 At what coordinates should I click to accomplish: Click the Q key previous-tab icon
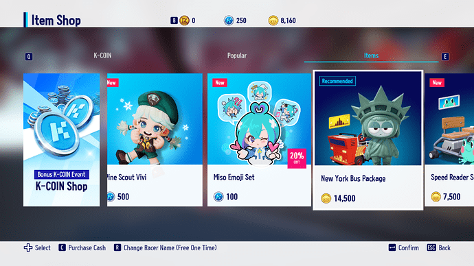[x=29, y=56]
